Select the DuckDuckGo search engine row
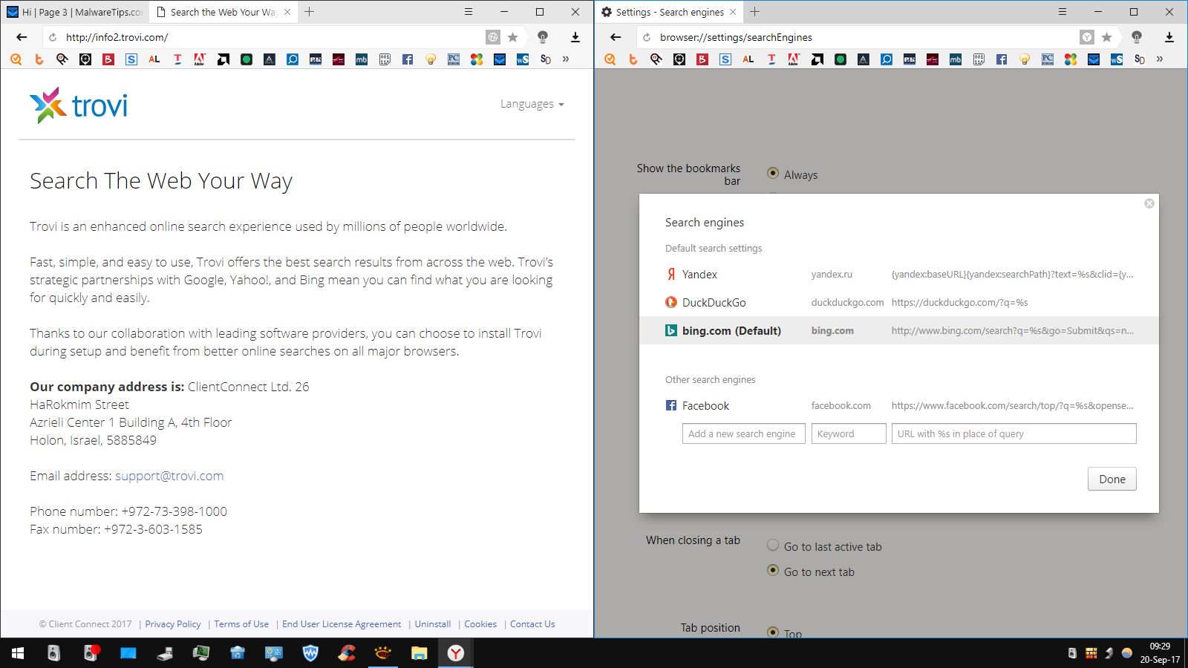Image resolution: width=1188 pixels, height=668 pixels. tap(899, 303)
